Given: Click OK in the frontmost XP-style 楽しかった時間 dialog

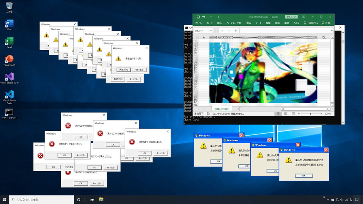Looking at the screenshot, I should coord(304,176).
